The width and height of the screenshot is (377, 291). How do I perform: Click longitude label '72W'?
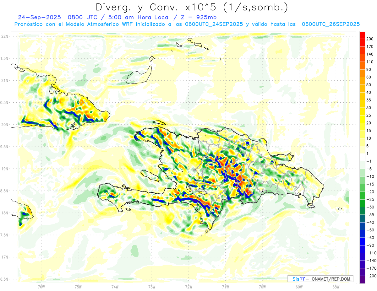(x=188, y=287)
